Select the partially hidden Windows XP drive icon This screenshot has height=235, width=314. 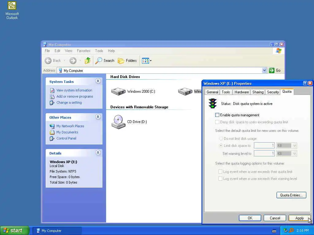(x=185, y=91)
